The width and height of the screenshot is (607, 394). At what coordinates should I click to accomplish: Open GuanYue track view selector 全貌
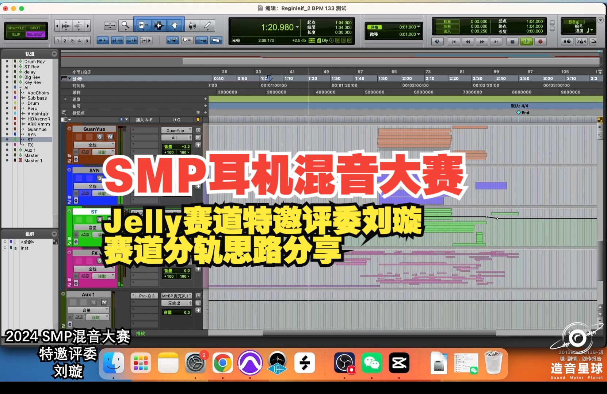click(x=94, y=145)
